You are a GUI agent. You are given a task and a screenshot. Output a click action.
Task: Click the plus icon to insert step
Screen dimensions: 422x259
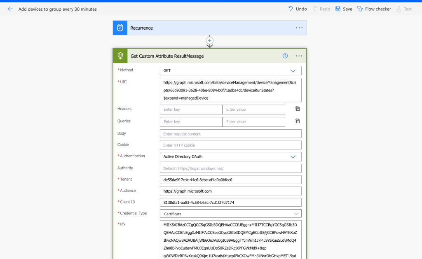[x=210, y=40]
